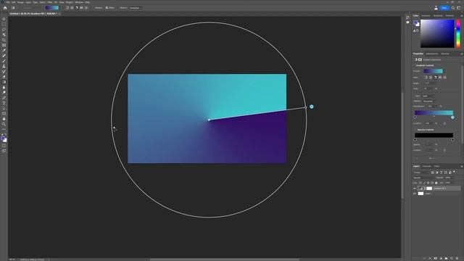
Task: Click the Create new group folder icon
Action: pyautogui.click(x=447, y=258)
